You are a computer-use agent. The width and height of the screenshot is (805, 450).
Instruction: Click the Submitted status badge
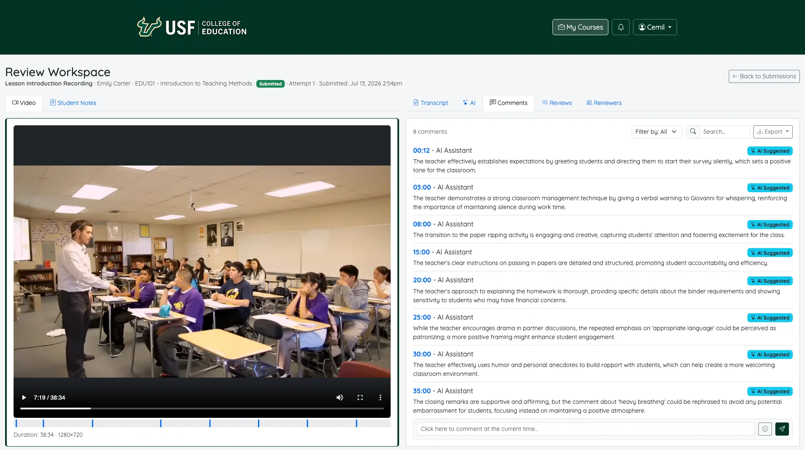pos(270,84)
